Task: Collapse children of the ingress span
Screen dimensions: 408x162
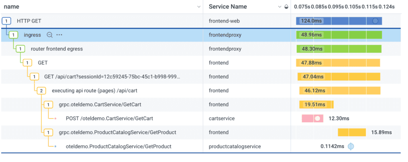Action: click(x=14, y=35)
